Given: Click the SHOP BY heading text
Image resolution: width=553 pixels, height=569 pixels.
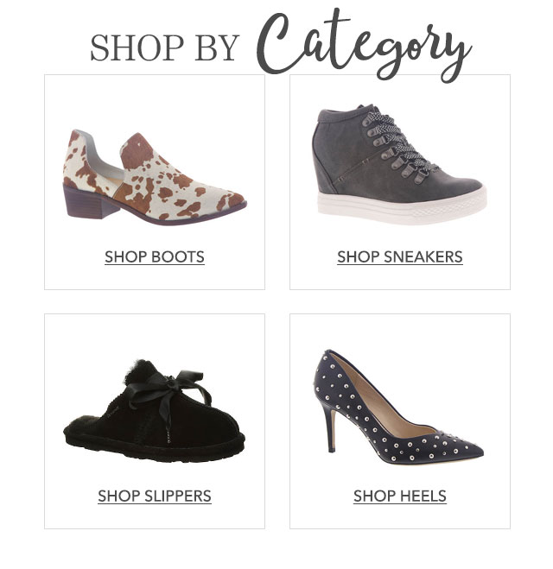Looking at the screenshot, I should pos(164,47).
